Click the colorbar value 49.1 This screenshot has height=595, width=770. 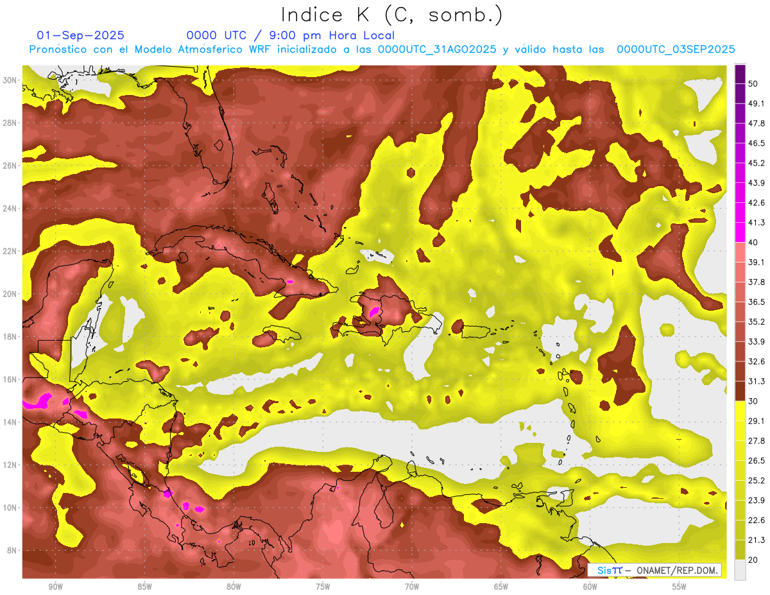757,103
